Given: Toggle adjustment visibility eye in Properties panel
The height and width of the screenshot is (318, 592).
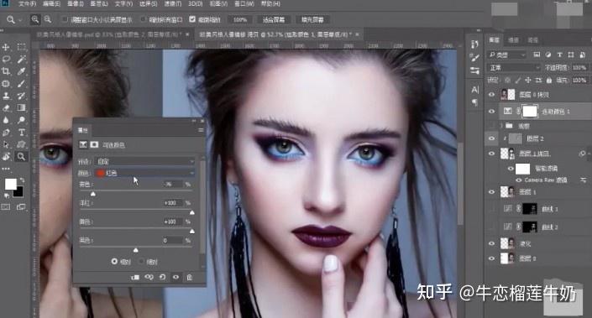Looking at the screenshot, I should [176, 277].
